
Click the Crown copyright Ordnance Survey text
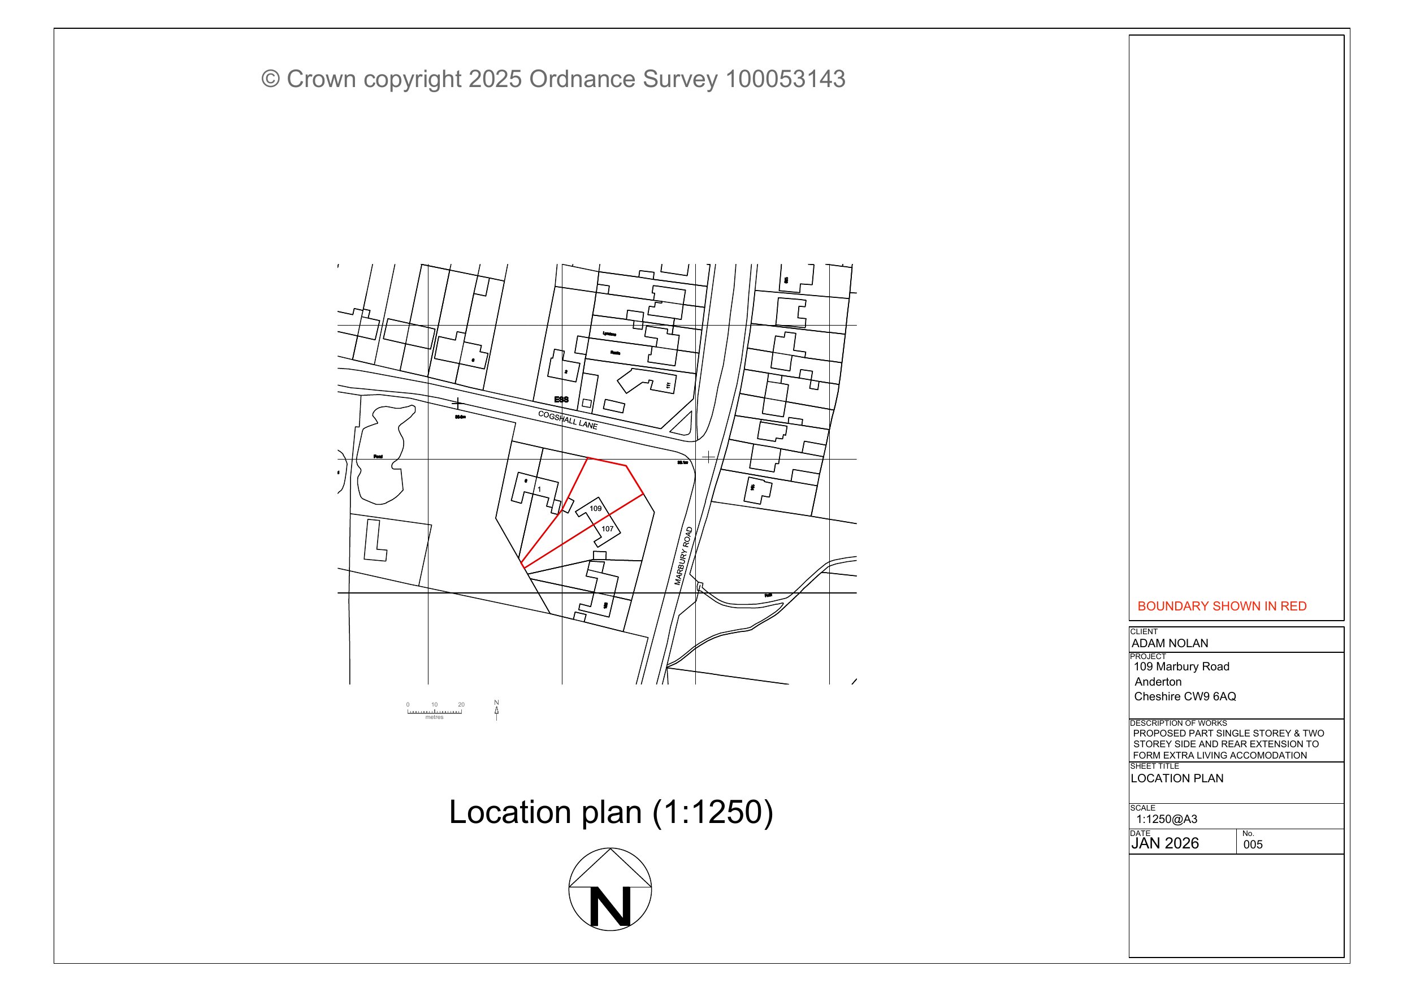tap(553, 80)
